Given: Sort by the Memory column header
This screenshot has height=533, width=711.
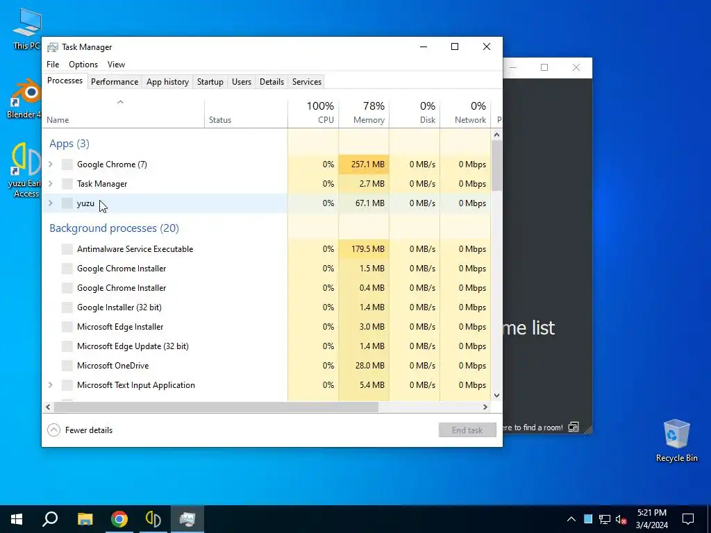Looking at the screenshot, I should pos(364,113).
